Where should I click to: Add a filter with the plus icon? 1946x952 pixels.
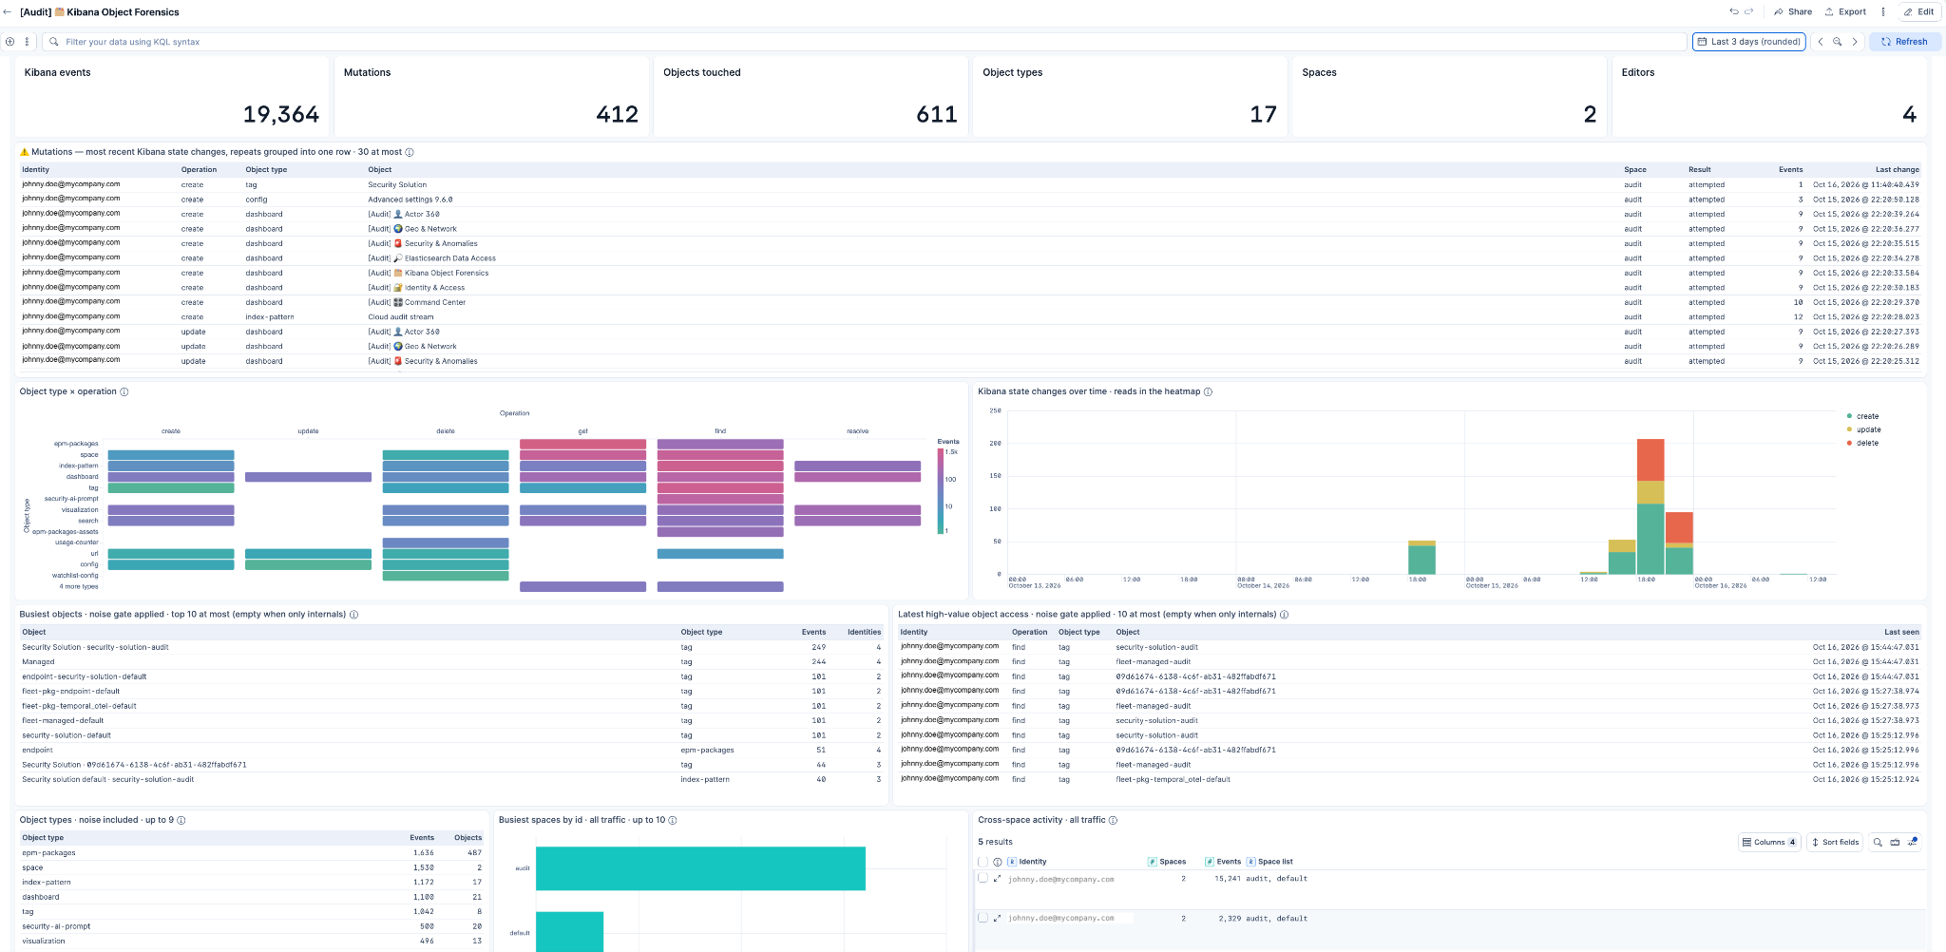(x=10, y=42)
